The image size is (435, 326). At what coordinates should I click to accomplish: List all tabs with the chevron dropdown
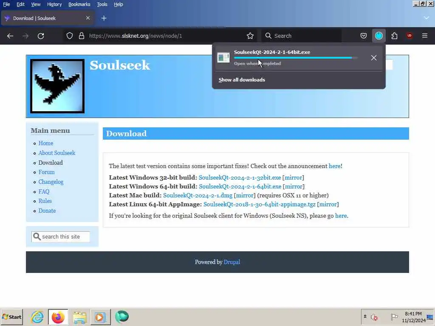point(427,18)
